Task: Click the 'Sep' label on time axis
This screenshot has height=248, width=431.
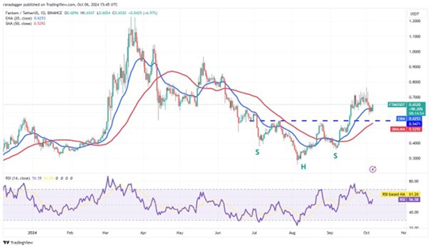Action: (330, 233)
